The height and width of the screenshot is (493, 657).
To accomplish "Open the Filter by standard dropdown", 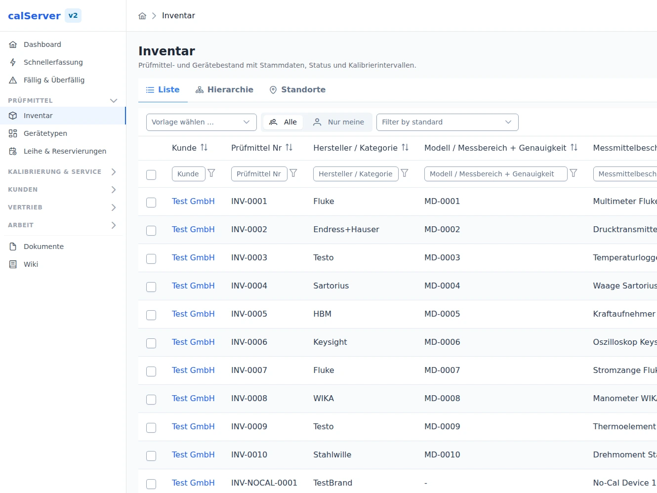I will click(448, 123).
